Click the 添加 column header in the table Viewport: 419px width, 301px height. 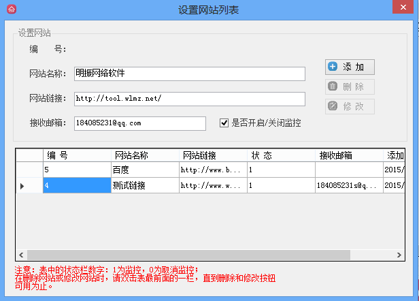tap(394, 155)
